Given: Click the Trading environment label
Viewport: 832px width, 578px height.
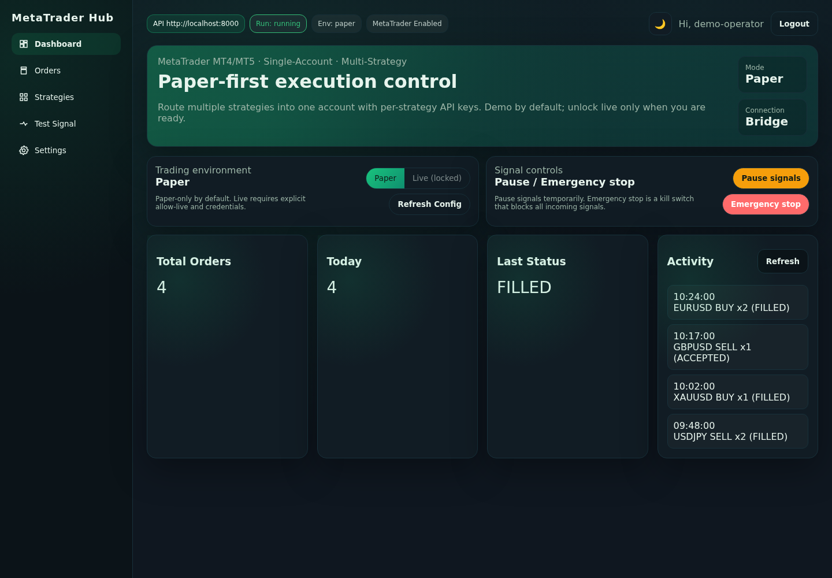Looking at the screenshot, I should pyautogui.click(x=203, y=170).
